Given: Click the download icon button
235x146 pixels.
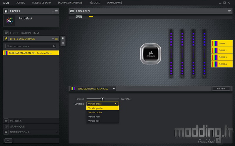Looking at the screenshot, I should click(8, 141).
